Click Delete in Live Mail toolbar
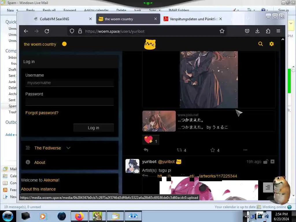The width and height of the screenshot is (296, 222). [121, 10]
